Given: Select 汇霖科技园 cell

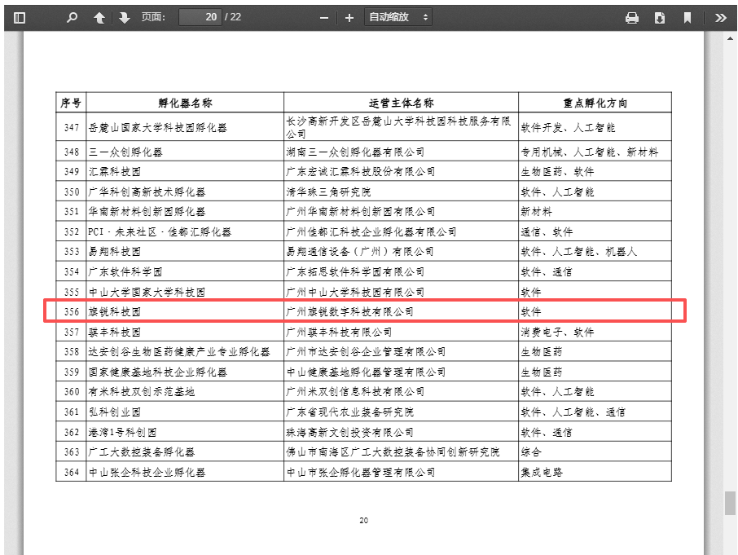Looking at the screenshot, I should coord(185,171).
